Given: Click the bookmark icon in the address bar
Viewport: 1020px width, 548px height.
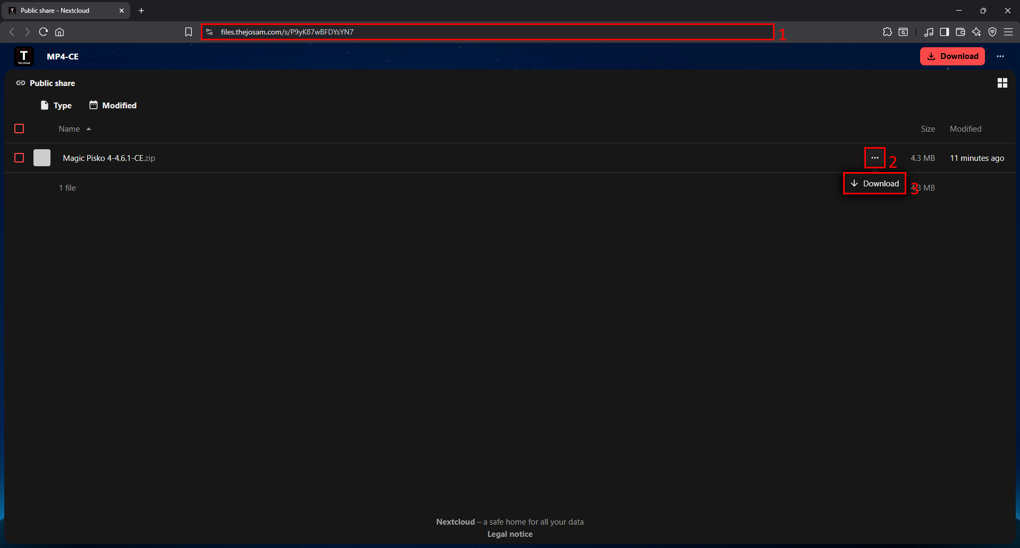Looking at the screenshot, I should (x=189, y=32).
